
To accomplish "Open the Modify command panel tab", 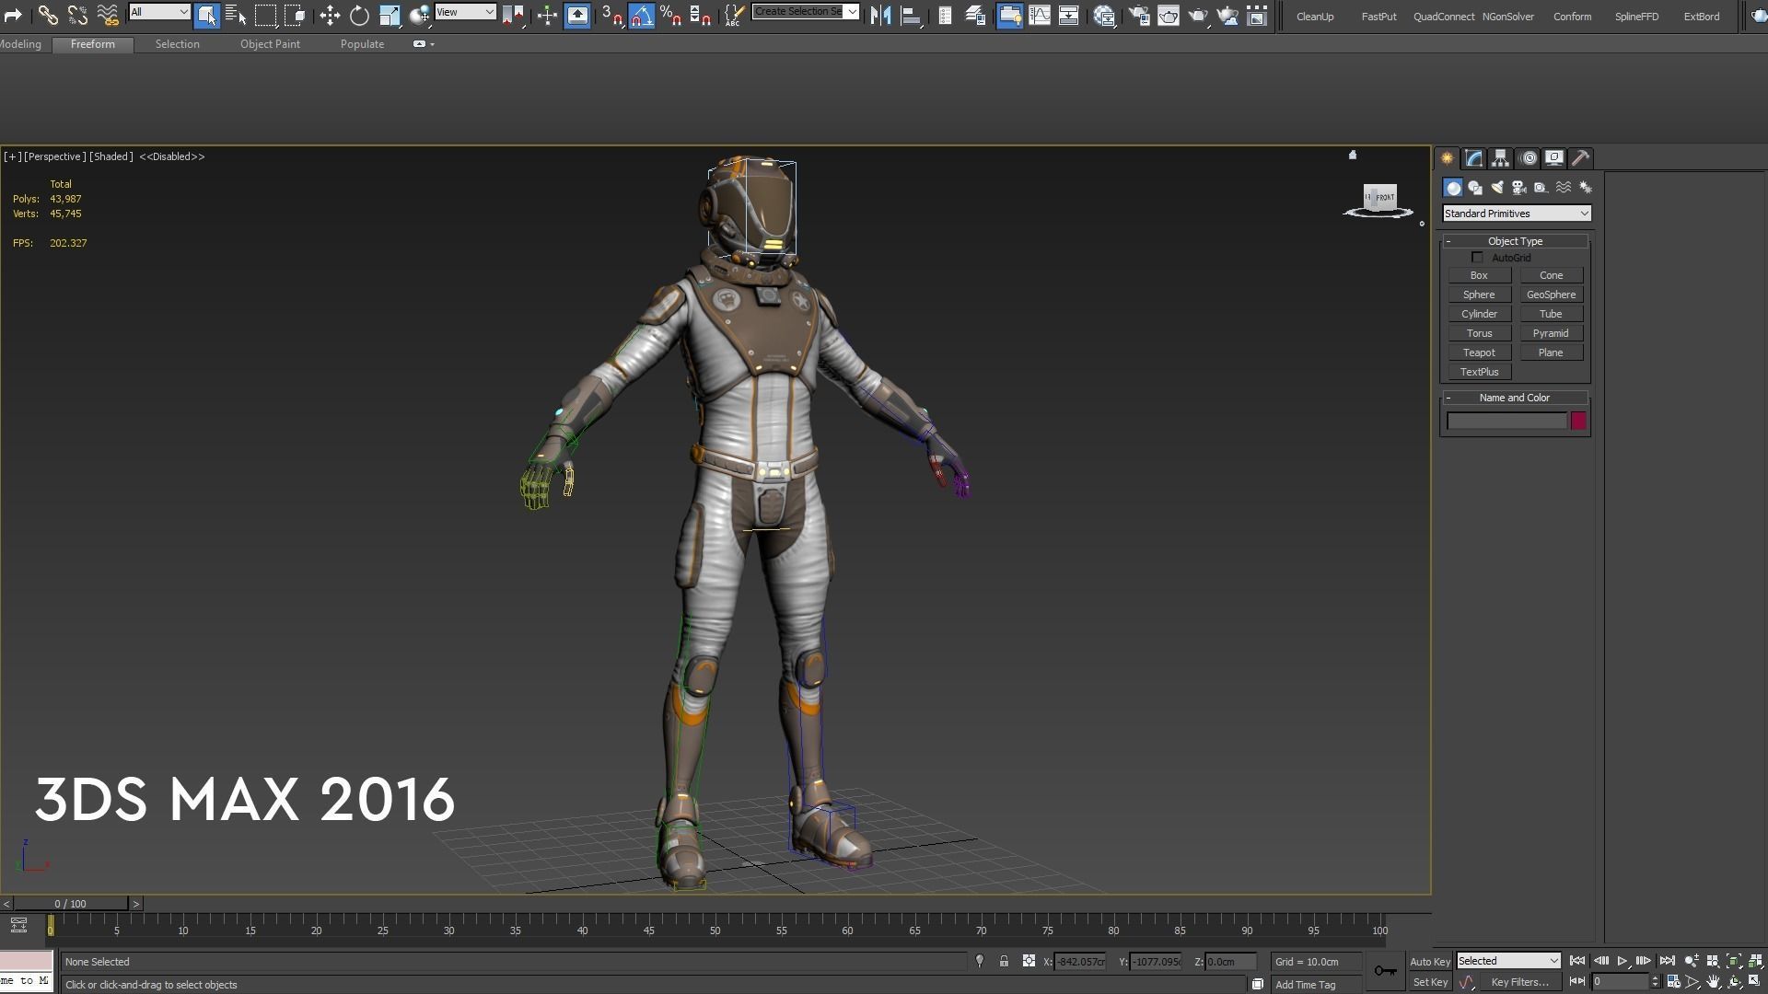I will click(1473, 158).
